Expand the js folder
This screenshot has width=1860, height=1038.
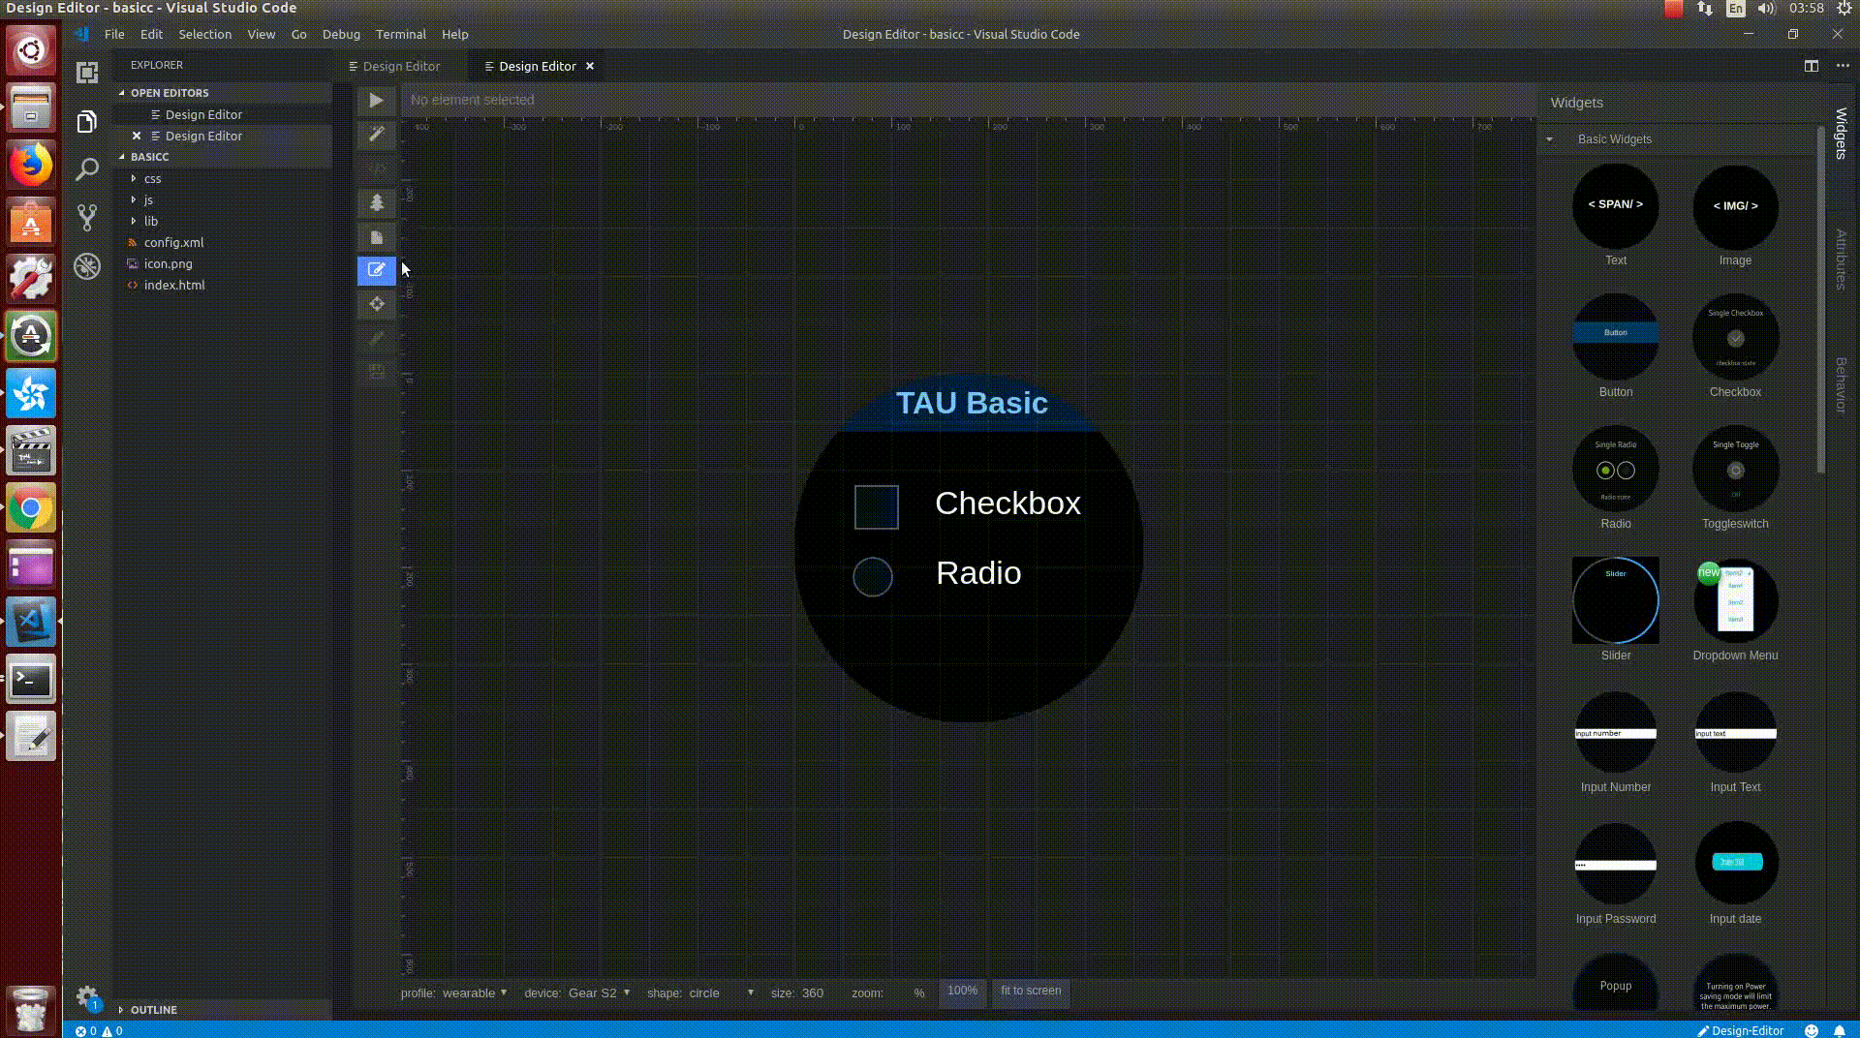point(148,199)
